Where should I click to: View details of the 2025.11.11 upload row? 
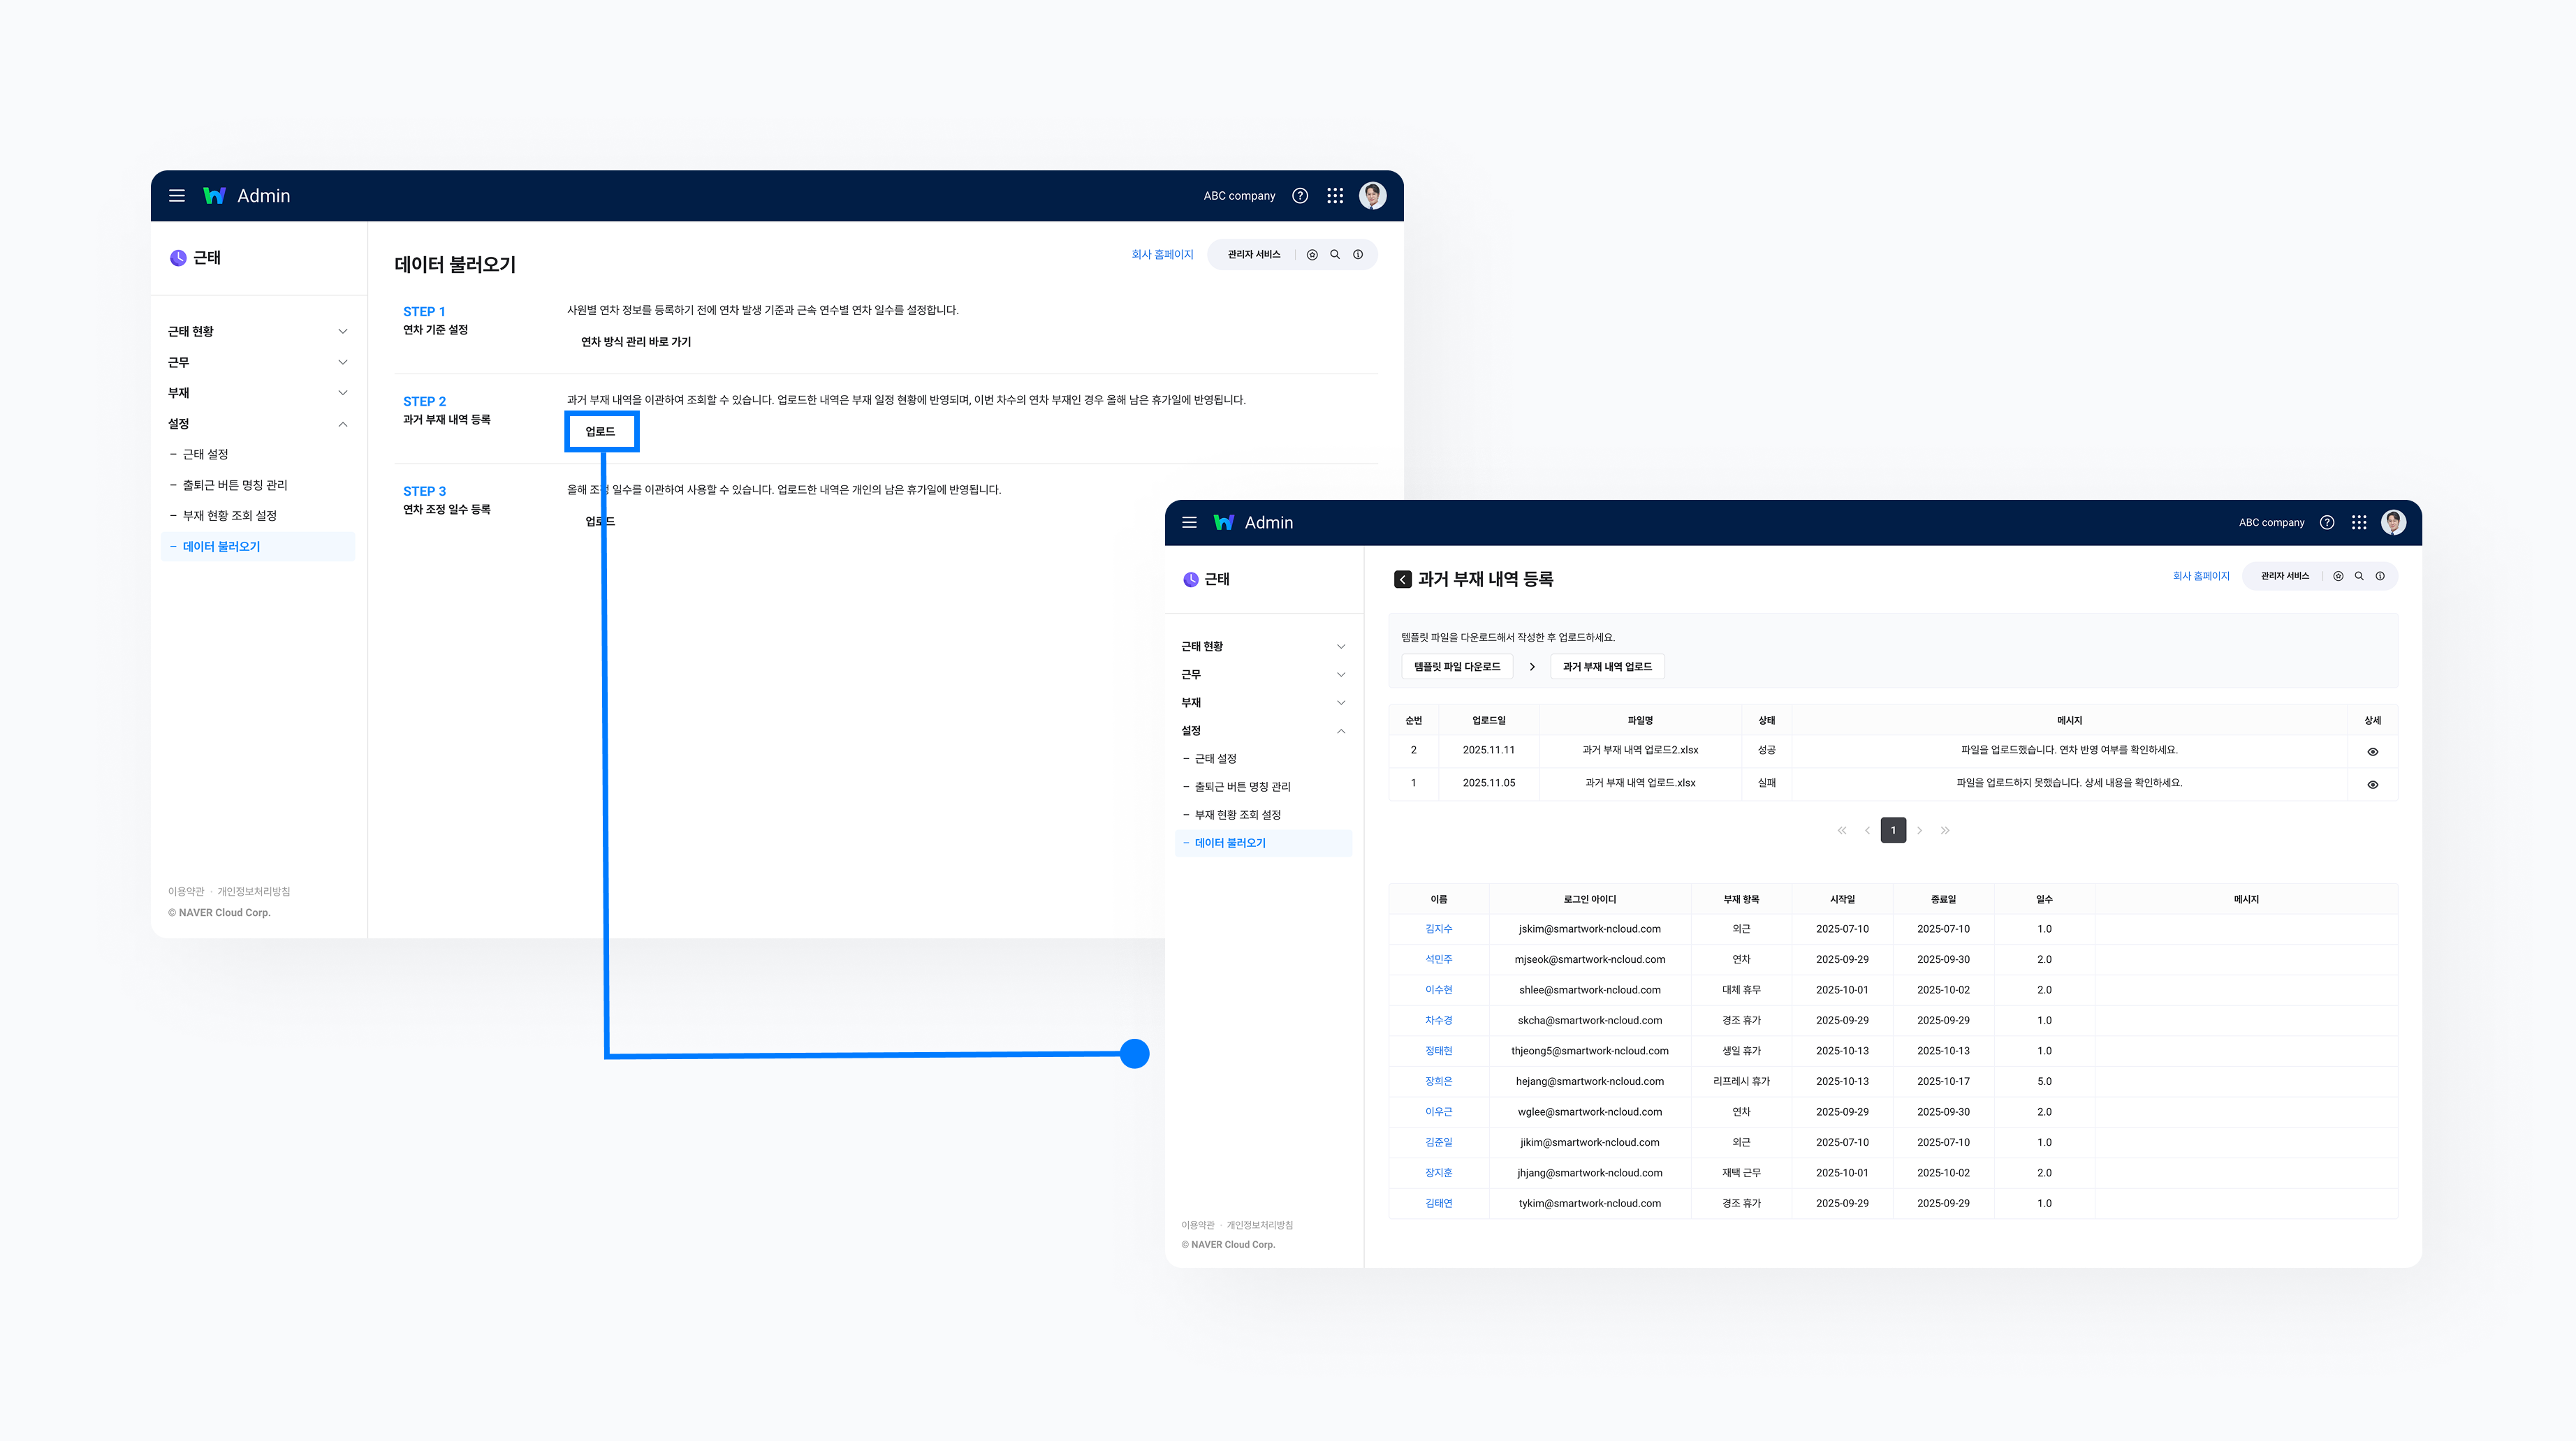tap(2372, 751)
